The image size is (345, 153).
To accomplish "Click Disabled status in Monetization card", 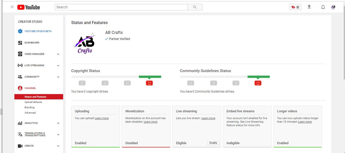I will click(x=132, y=143).
